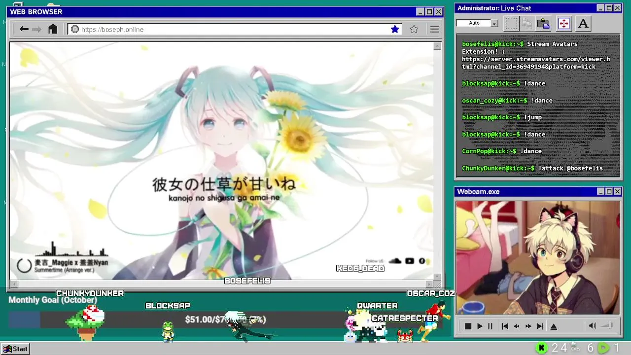This screenshot has width=631, height=355.
Task: Minimize the Webcam.exe window
Action: [x=600, y=191]
